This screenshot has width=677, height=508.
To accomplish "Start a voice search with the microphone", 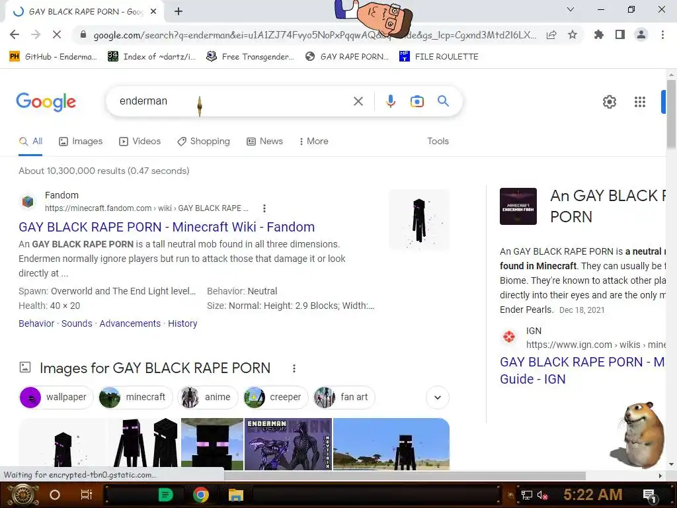I will pos(390,101).
